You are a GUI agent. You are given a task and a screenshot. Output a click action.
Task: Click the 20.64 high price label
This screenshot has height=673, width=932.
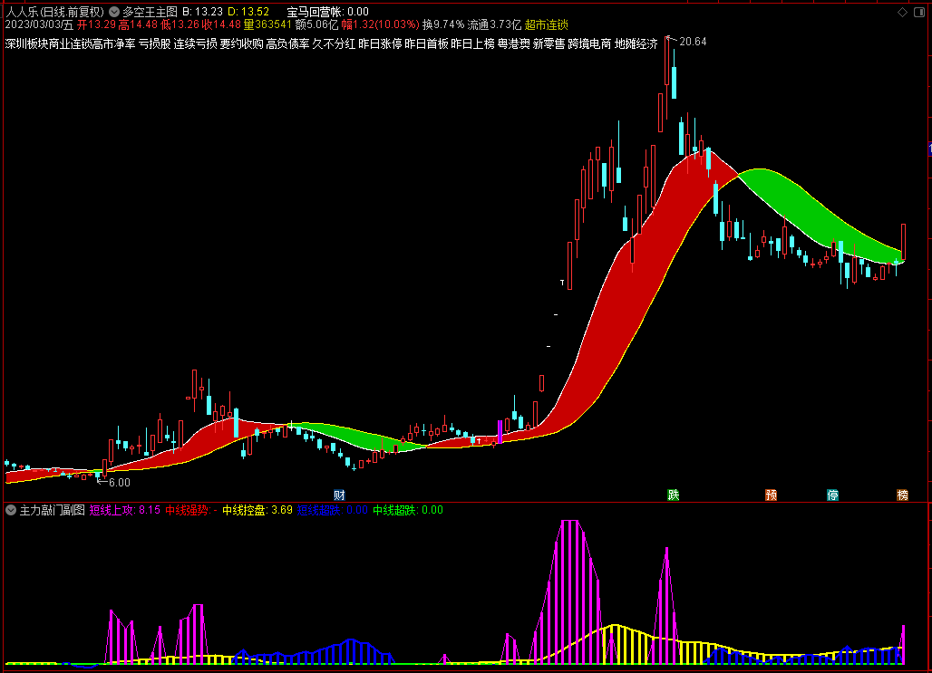(x=693, y=42)
